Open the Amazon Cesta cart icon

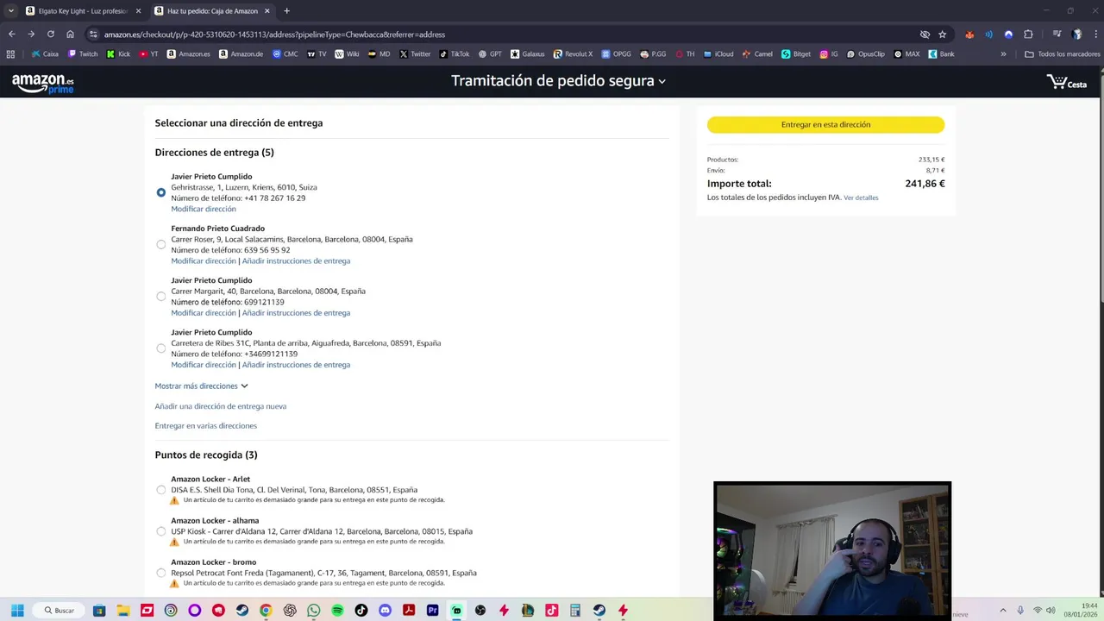coord(1066,82)
